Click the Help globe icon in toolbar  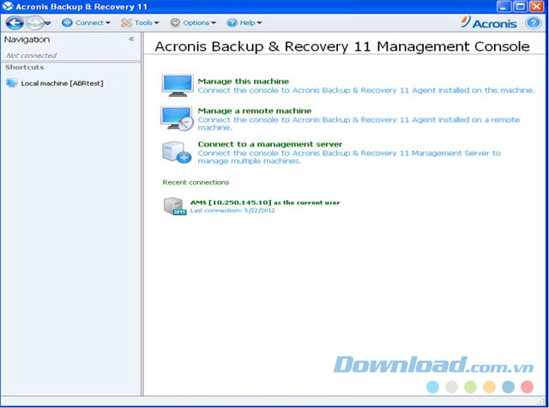232,23
